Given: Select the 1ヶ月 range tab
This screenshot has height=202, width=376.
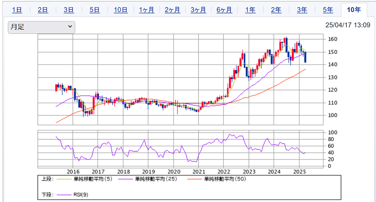Looking at the screenshot, I should (x=147, y=10).
